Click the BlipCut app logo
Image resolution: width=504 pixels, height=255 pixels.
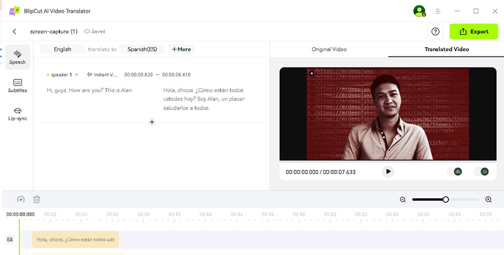(14, 11)
